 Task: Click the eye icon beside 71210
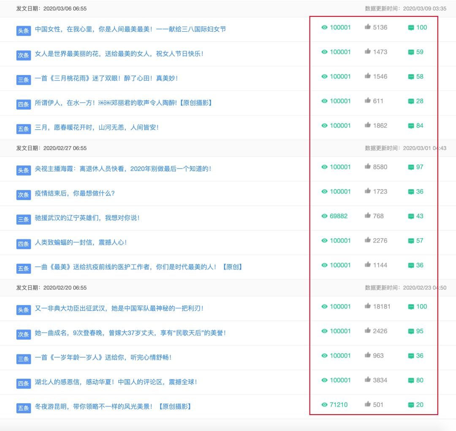click(324, 404)
